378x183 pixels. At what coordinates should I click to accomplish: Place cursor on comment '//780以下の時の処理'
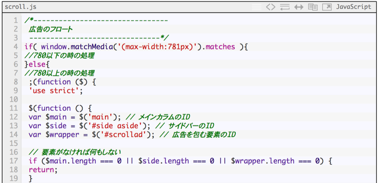pos(60,56)
